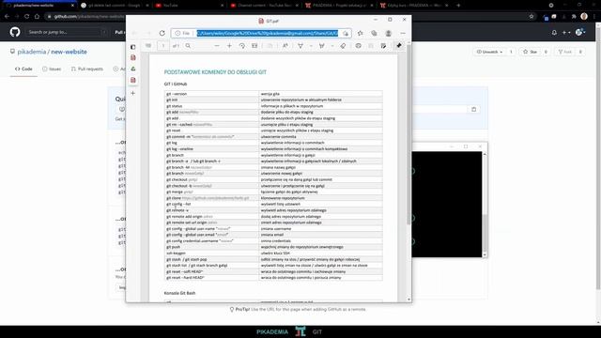The width and height of the screenshot is (601, 338).
Task: Refresh the GIT.pdf viewer page
Action: 162,34
